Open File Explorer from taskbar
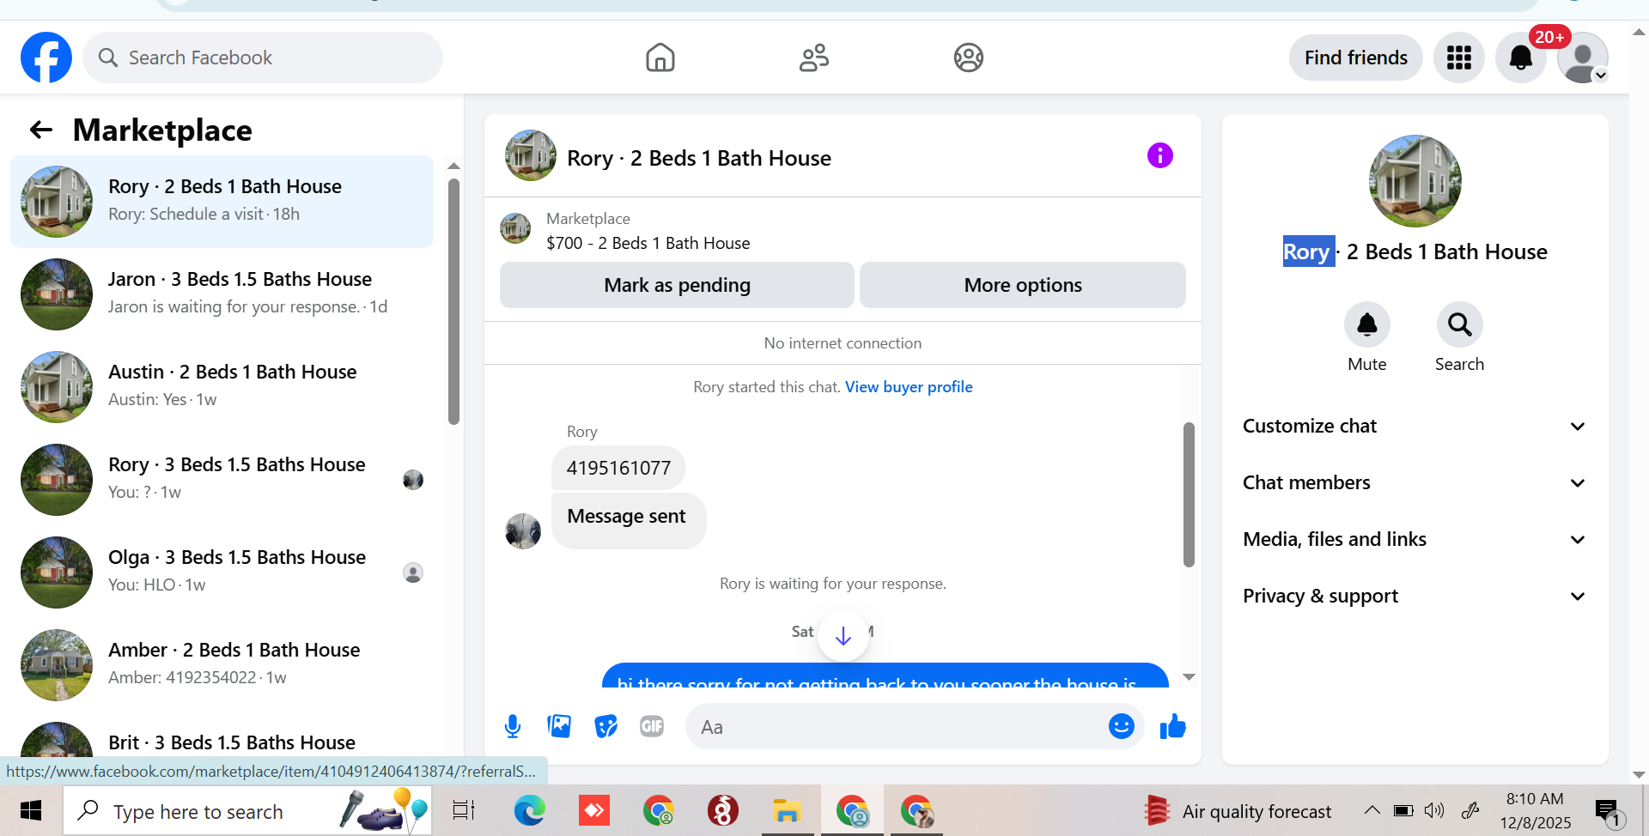1649x836 pixels. coord(787,811)
